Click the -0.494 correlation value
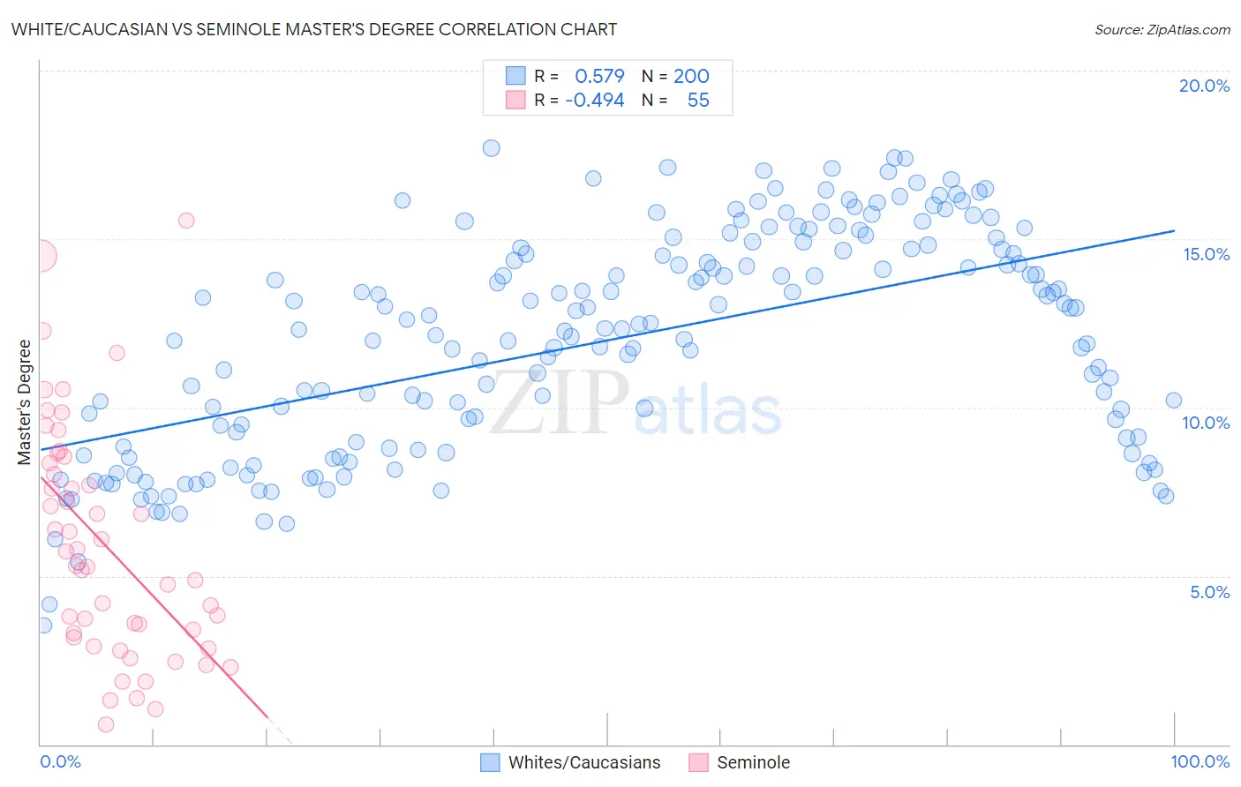 coord(595,100)
